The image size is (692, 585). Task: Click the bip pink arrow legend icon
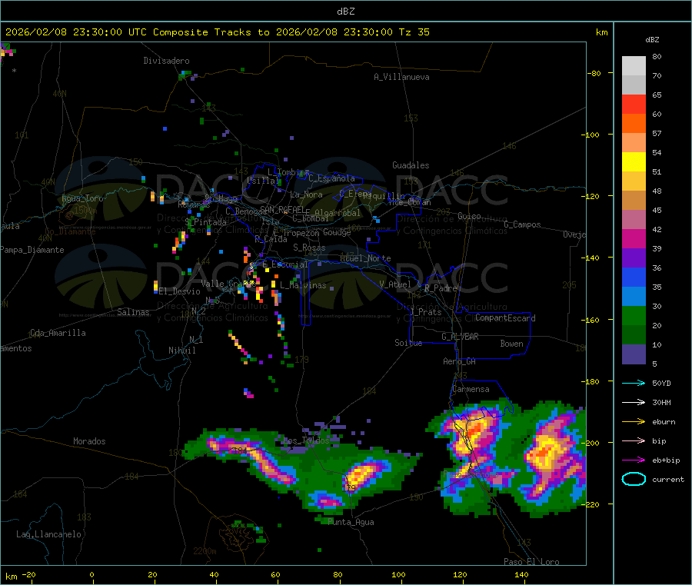pos(634,440)
